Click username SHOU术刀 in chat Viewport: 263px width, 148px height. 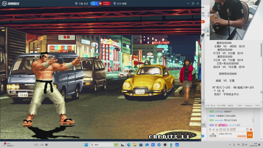click(x=232, y=125)
